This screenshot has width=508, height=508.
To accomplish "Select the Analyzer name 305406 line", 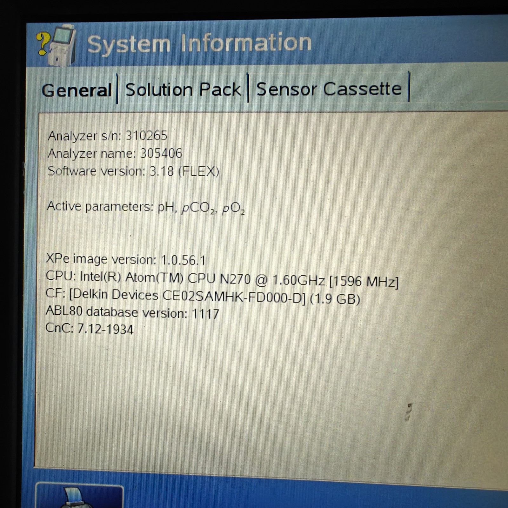I will [115, 153].
